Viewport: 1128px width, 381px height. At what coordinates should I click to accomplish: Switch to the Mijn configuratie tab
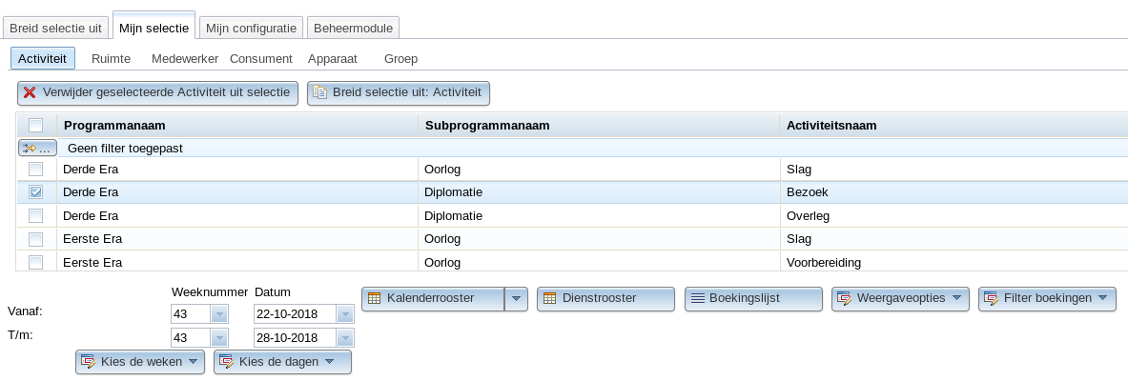pos(251,28)
